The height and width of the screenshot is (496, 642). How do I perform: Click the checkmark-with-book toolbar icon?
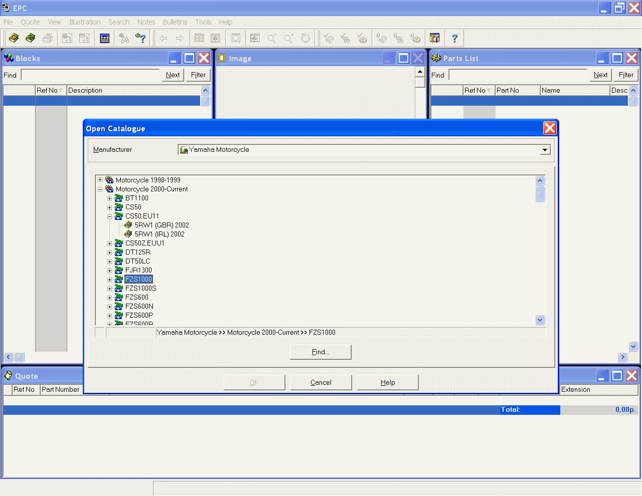[329, 38]
